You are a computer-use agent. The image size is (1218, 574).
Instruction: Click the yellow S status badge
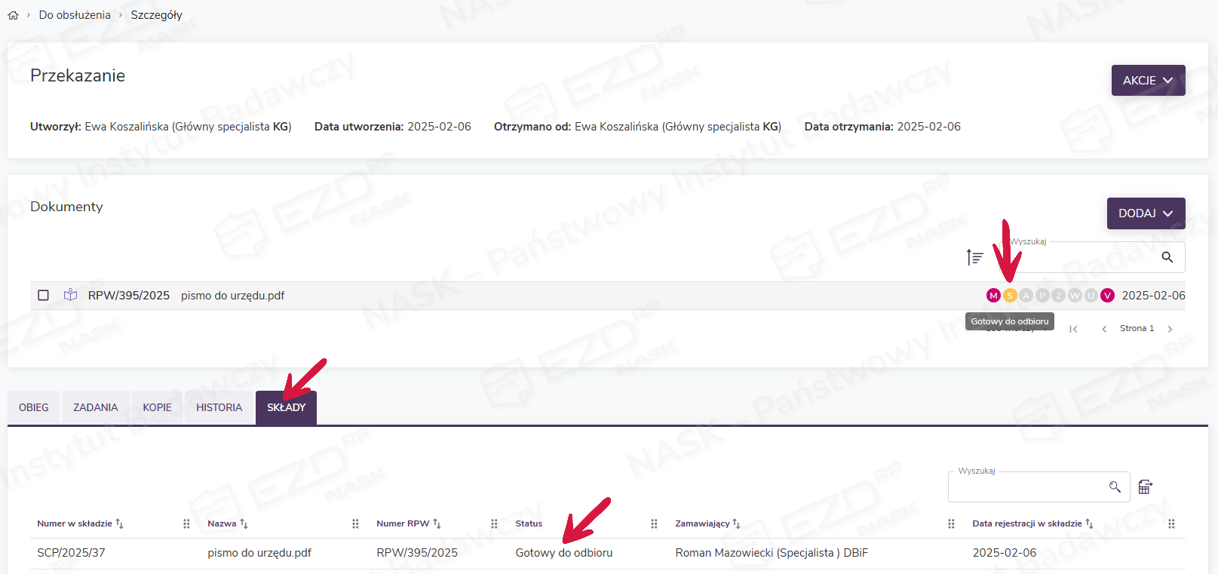(1010, 296)
